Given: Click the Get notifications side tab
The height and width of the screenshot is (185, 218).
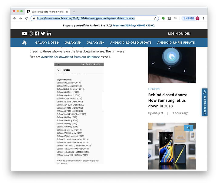Looking at the screenshot, I should [x=205, y=102].
